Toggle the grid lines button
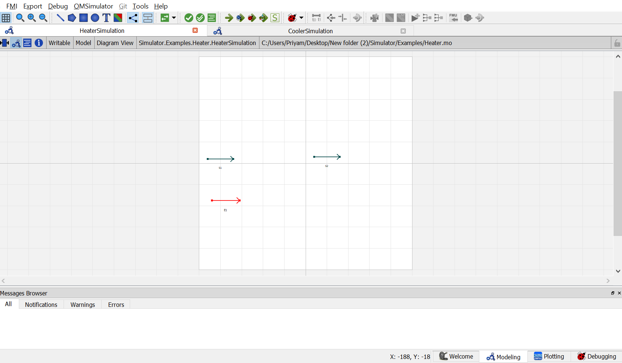Screen dimensions: 622x363 6,18
